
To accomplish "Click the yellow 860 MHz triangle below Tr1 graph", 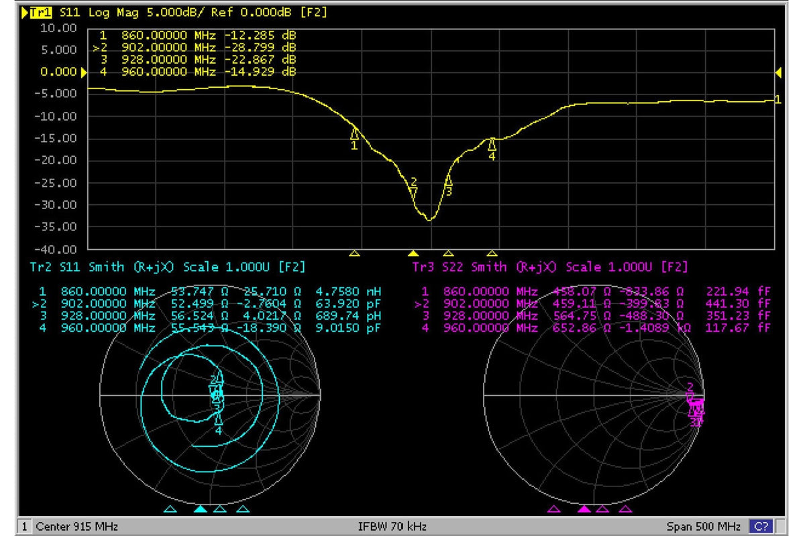I will point(355,253).
